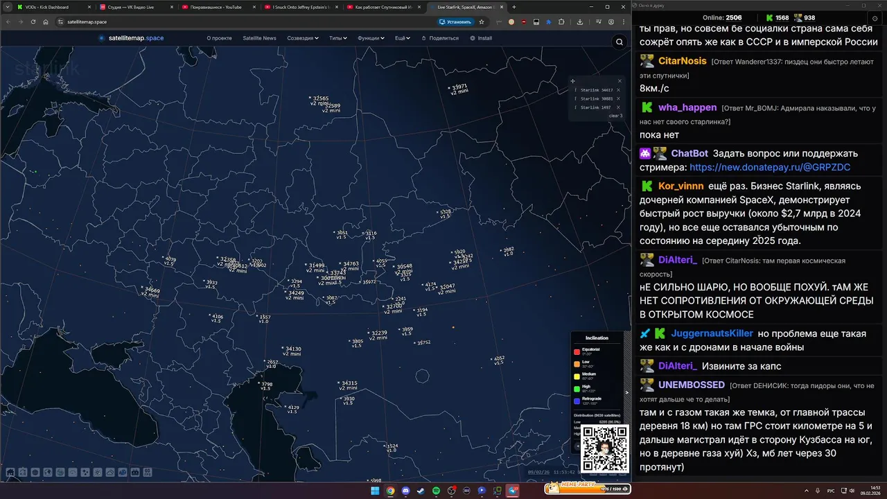The image size is (887, 499).
Task: Toggle the stars background icon
Action: 85,472
